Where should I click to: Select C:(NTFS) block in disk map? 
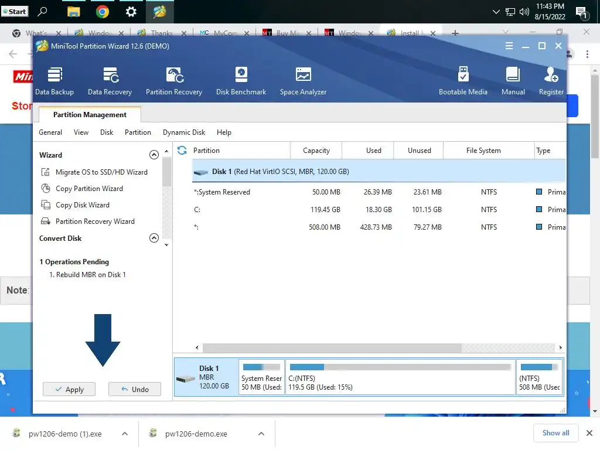tap(400, 377)
